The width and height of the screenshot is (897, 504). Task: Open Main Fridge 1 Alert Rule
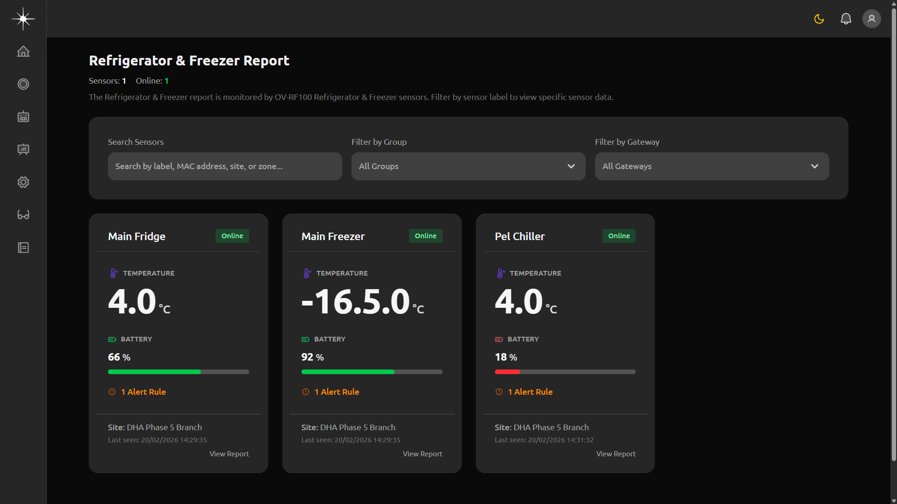tap(143, 392)
